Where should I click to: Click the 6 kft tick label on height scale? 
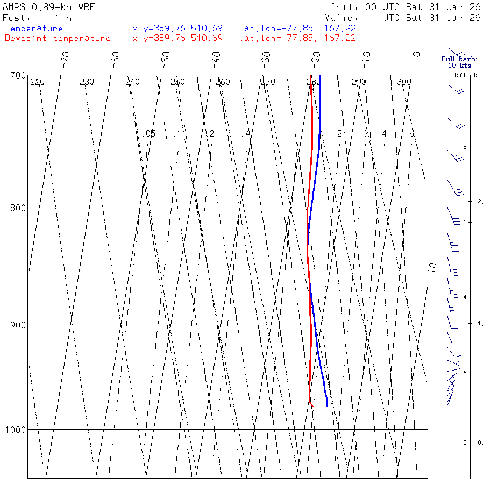click(x=465, y=222)
